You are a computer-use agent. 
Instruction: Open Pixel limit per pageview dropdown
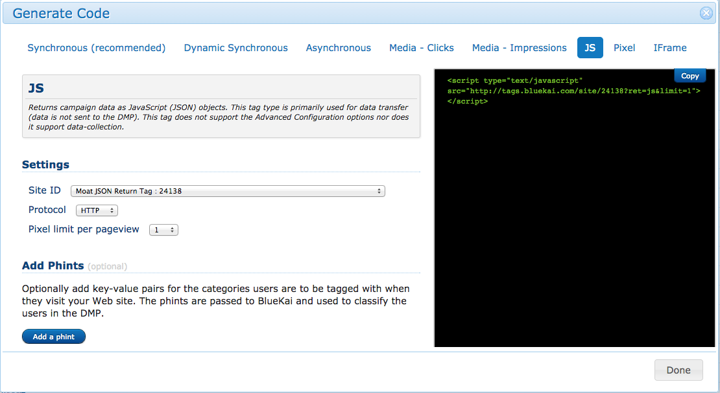[163, 230]
